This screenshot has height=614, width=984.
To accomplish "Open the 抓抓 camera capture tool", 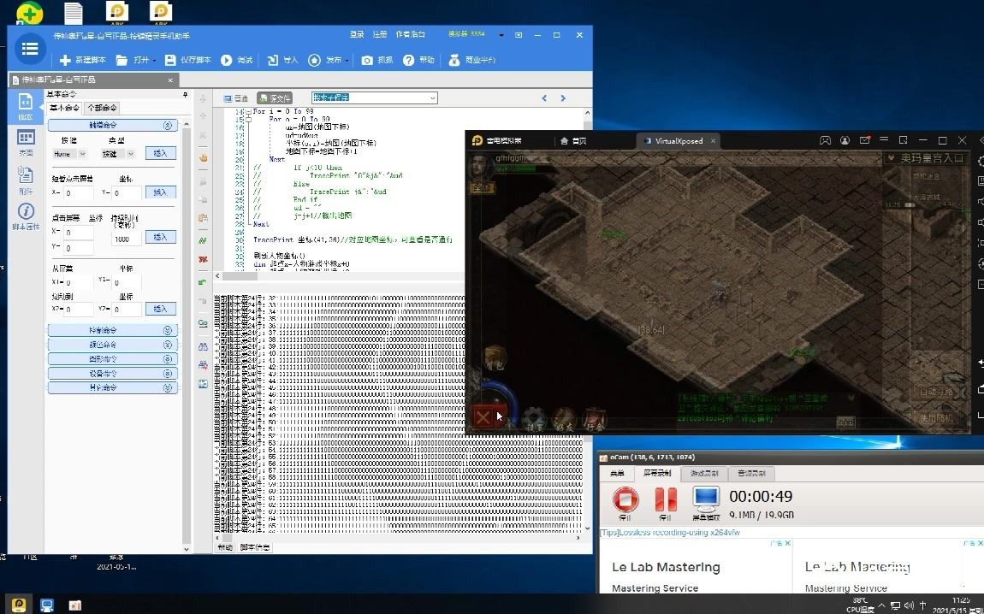I will tap(367, 60).
